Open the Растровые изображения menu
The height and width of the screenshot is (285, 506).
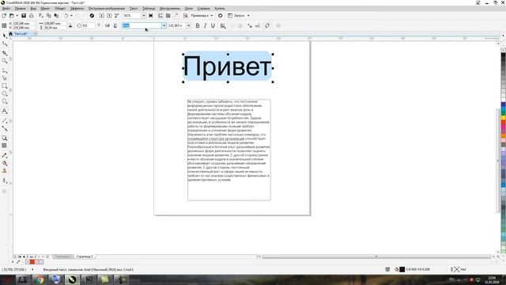(107, 9)
